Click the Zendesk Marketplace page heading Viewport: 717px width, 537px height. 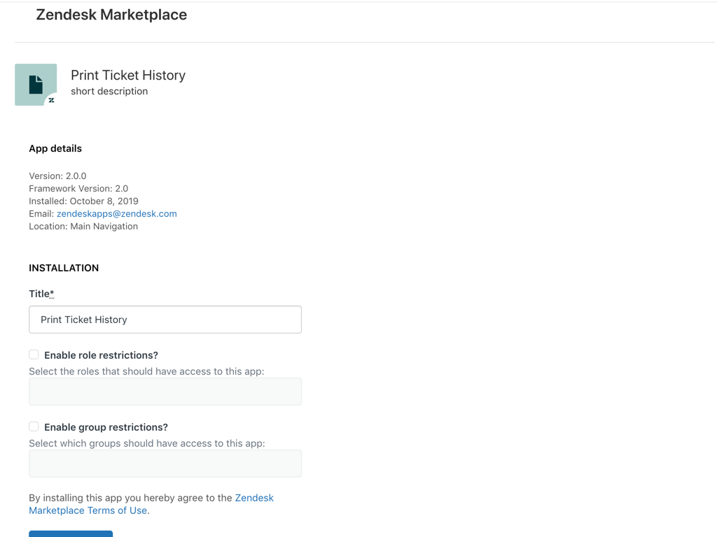(x=111, y=15)
